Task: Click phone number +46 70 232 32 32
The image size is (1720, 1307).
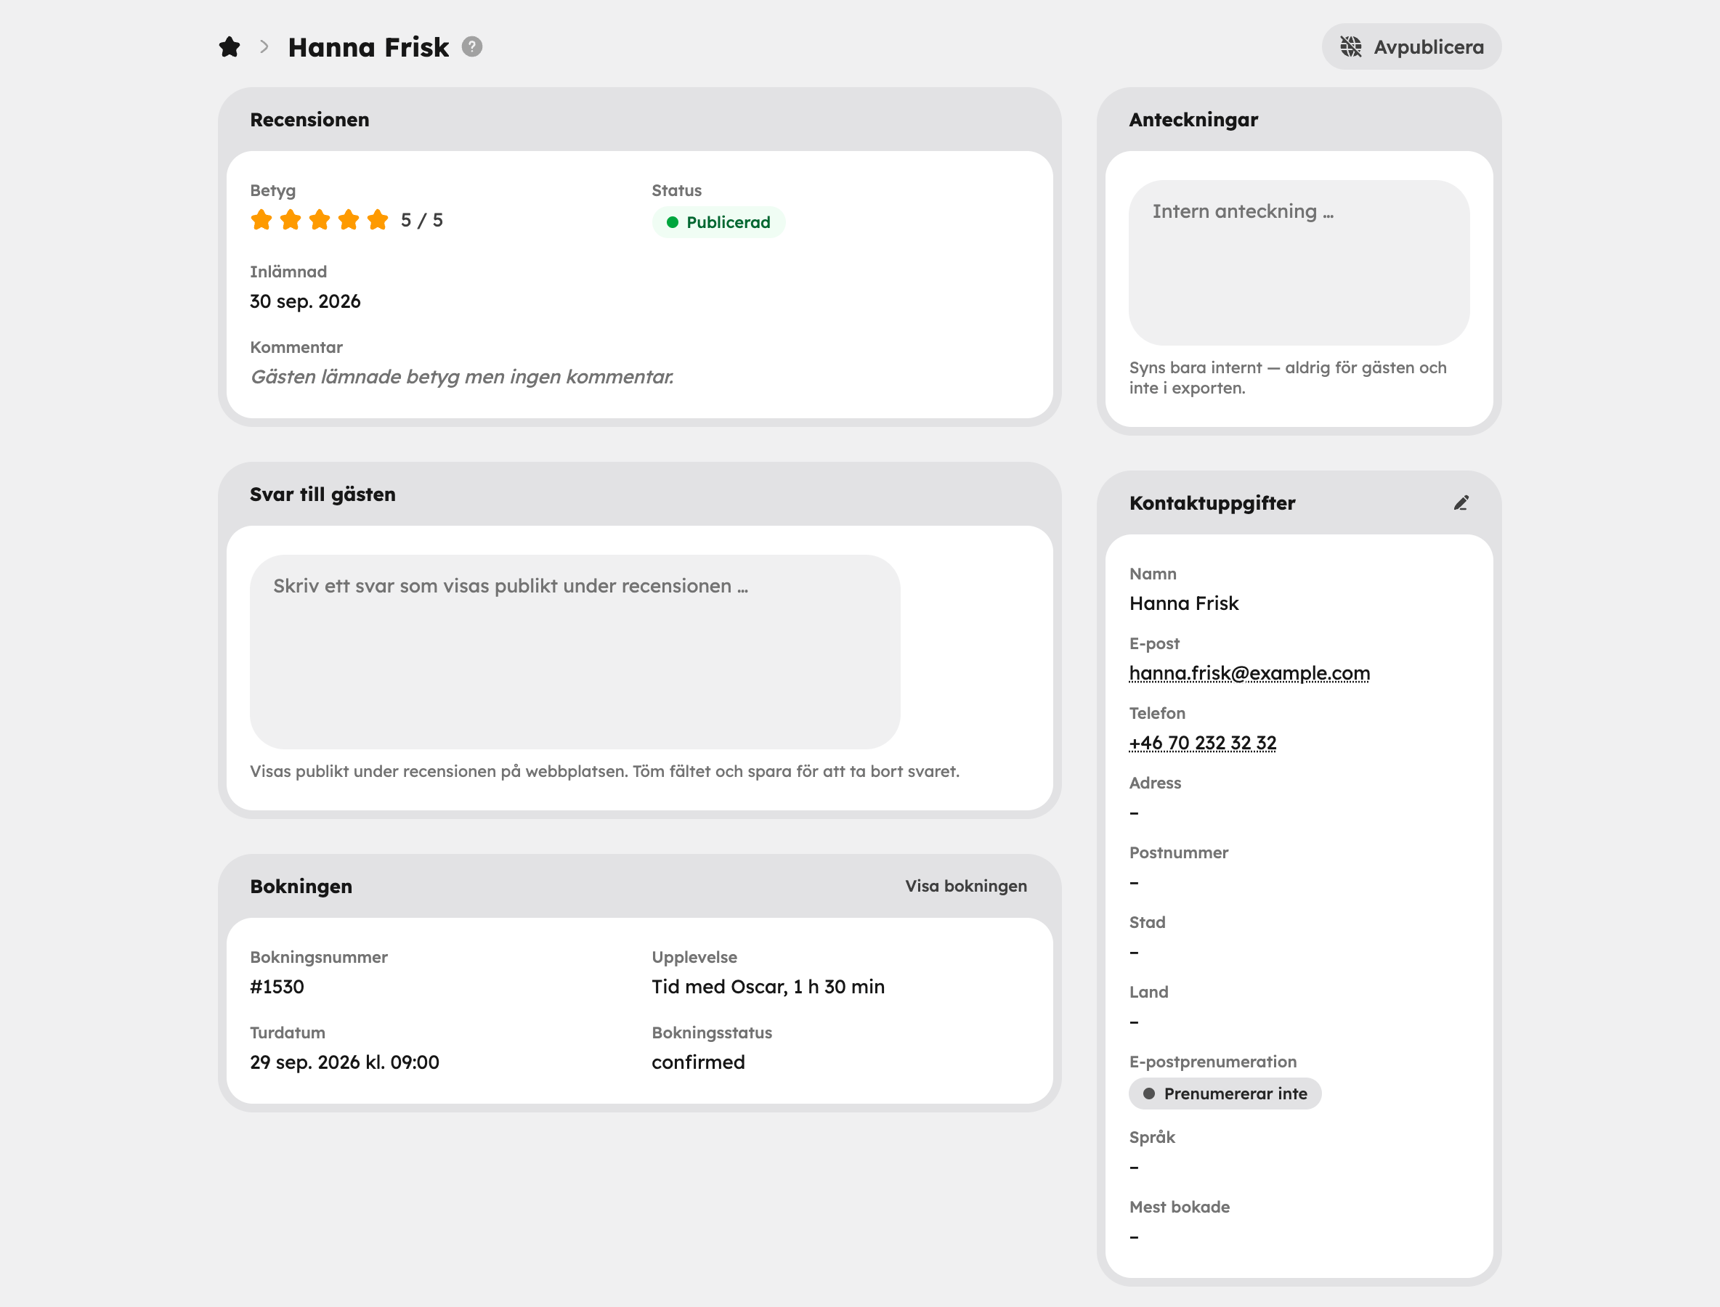Action: click(x=1202, y=743)
